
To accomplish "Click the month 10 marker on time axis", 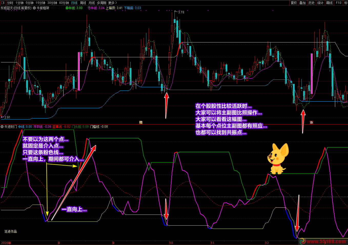I will (x=171, y=243).
